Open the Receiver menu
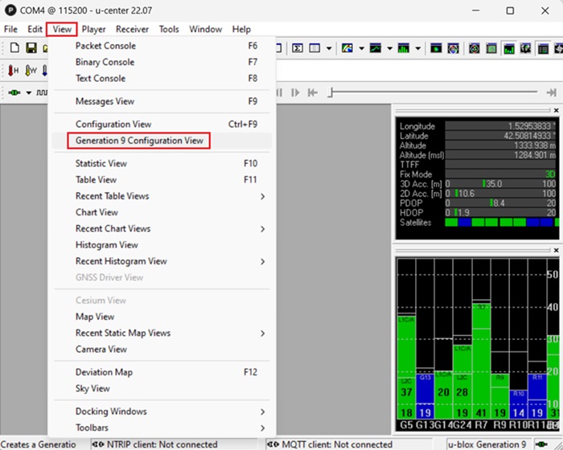 click(132, 29)
